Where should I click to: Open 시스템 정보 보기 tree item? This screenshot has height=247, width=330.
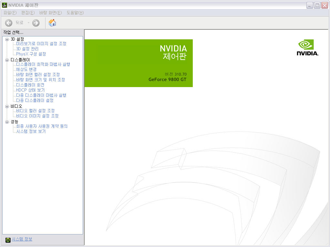click(31, 131)
